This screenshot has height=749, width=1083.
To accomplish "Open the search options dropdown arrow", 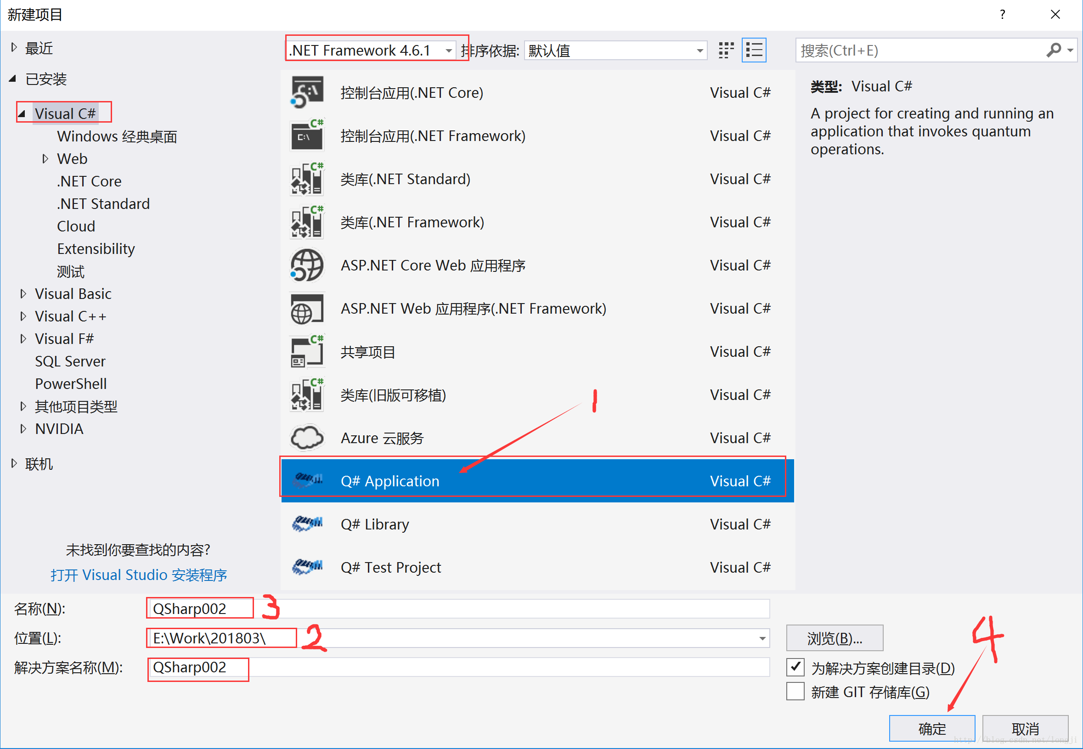I will [x=1070, y=50].
